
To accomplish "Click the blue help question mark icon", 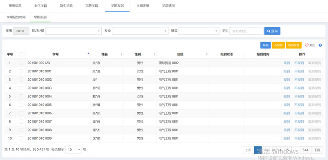I will [320, 45].
